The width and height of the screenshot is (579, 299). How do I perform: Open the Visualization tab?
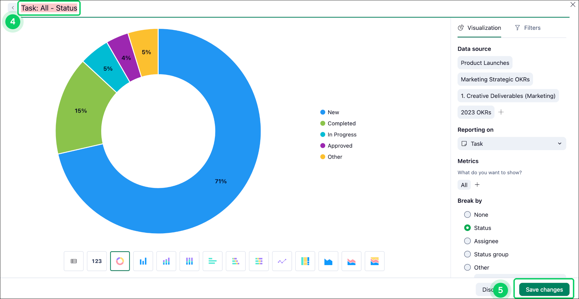[479, 28]
